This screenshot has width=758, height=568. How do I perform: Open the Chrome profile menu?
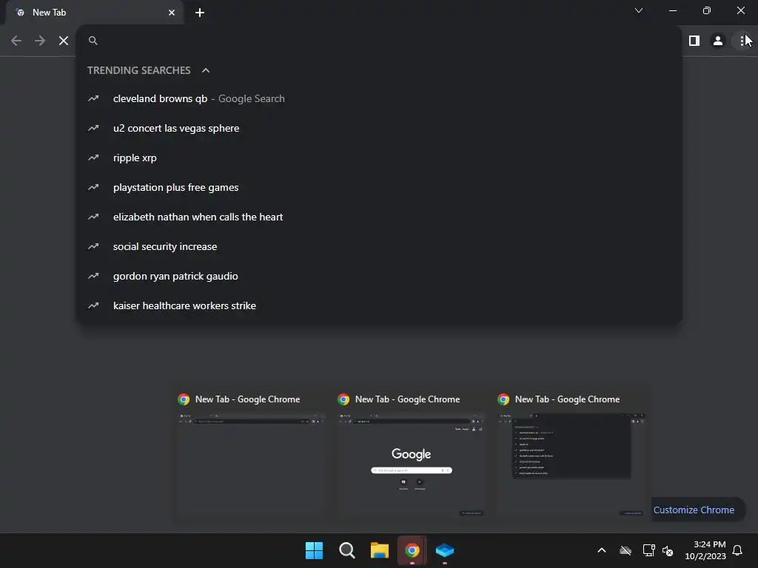tap(718, 41)
